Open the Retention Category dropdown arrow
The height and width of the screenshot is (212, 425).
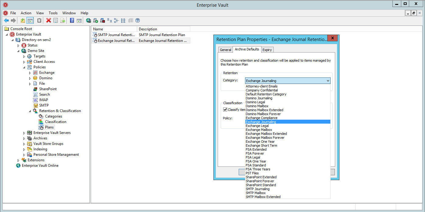pyautogui.click(x=328, y=81)
